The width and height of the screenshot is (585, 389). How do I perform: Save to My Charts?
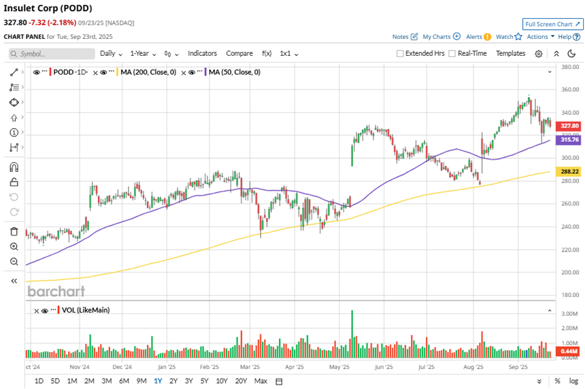coord(442,36)
